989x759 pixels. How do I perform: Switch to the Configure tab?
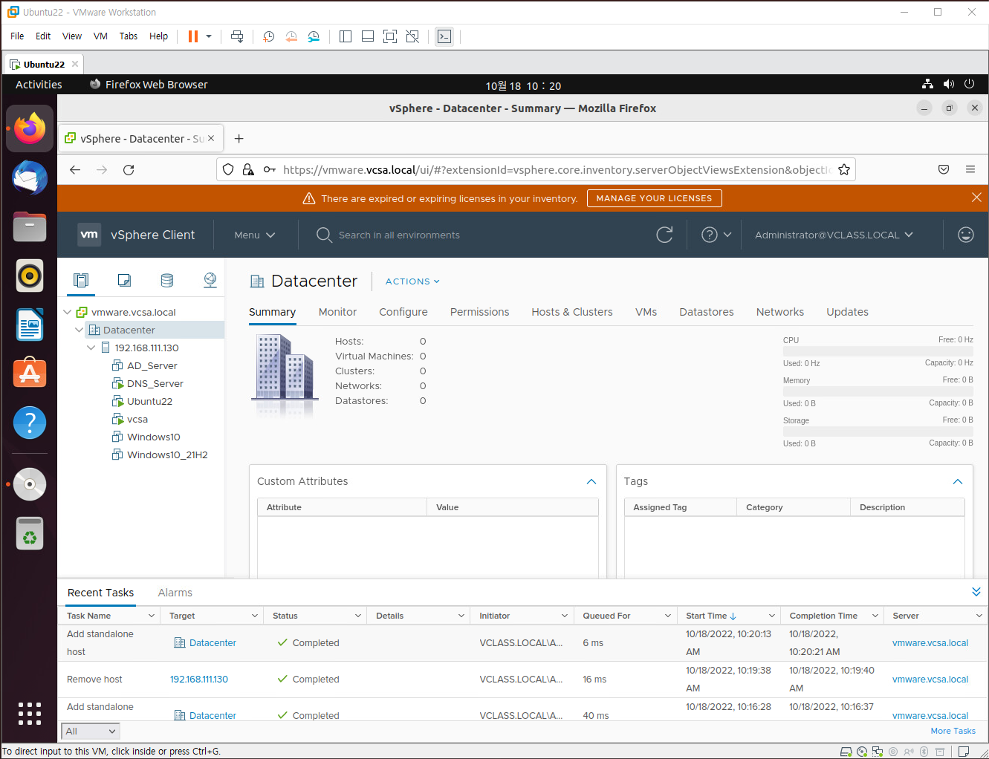(x=403, y=312)
